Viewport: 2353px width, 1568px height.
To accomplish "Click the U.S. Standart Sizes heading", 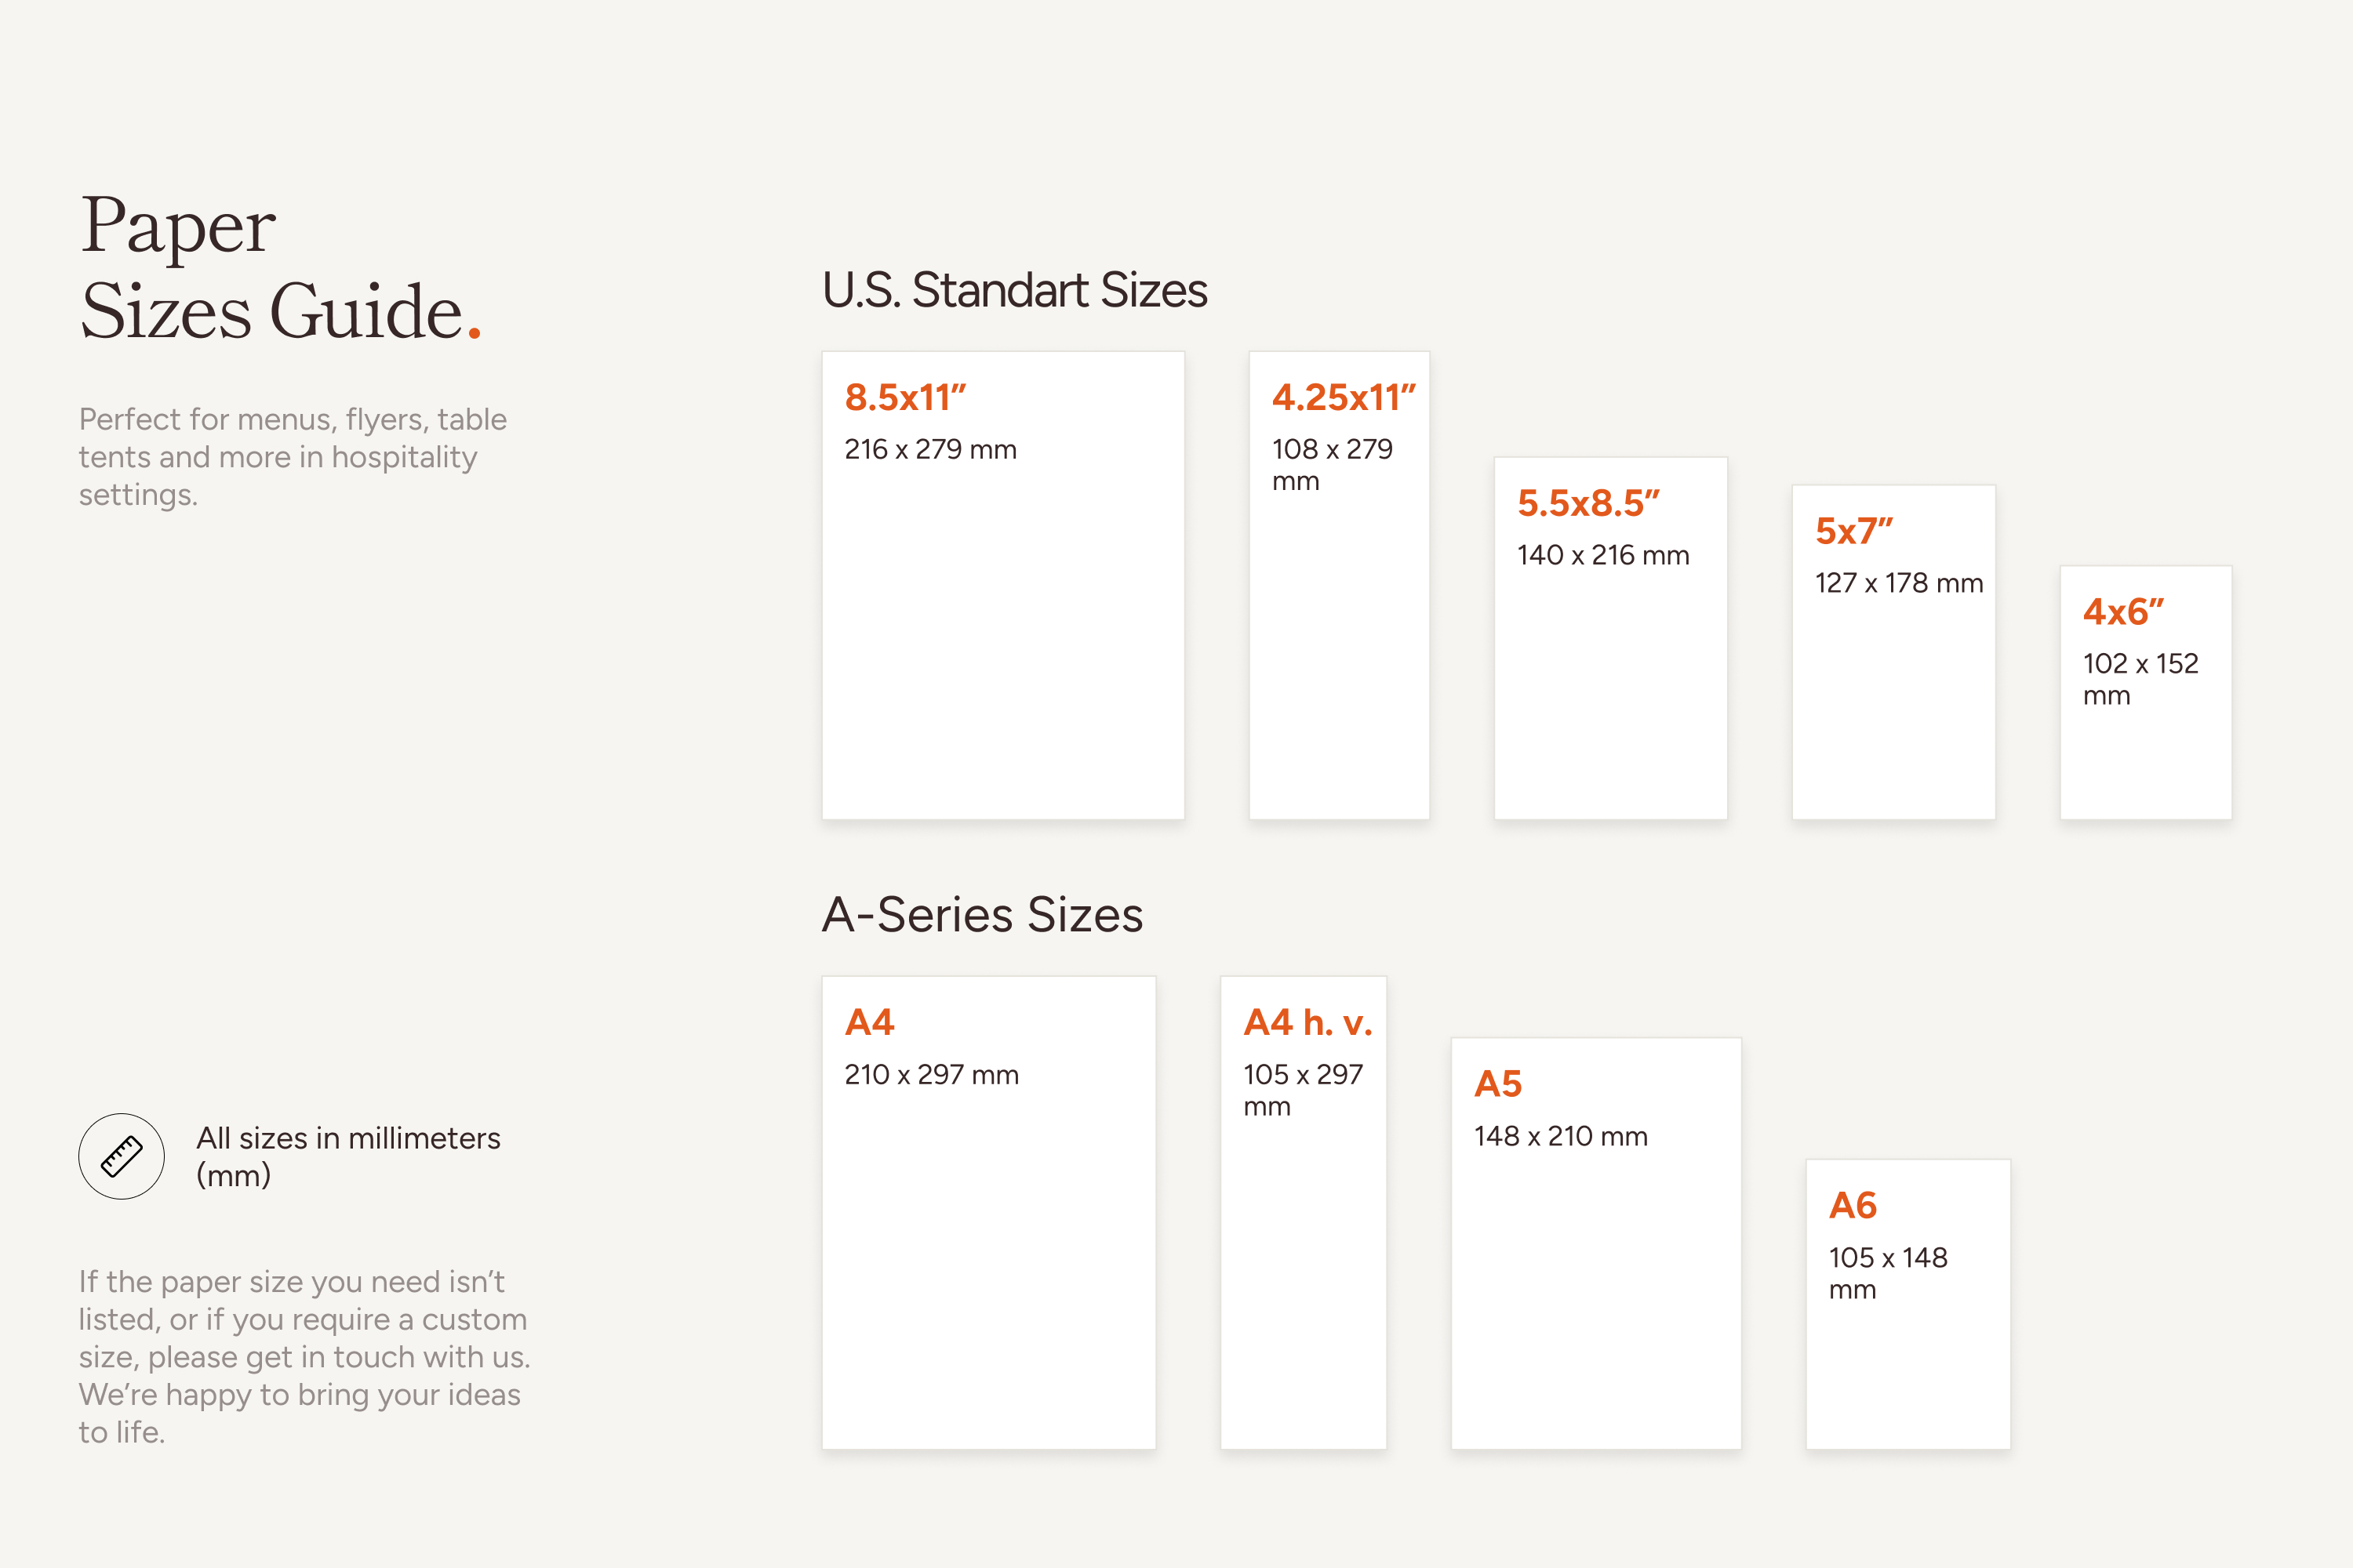I will pos(1014,290).
